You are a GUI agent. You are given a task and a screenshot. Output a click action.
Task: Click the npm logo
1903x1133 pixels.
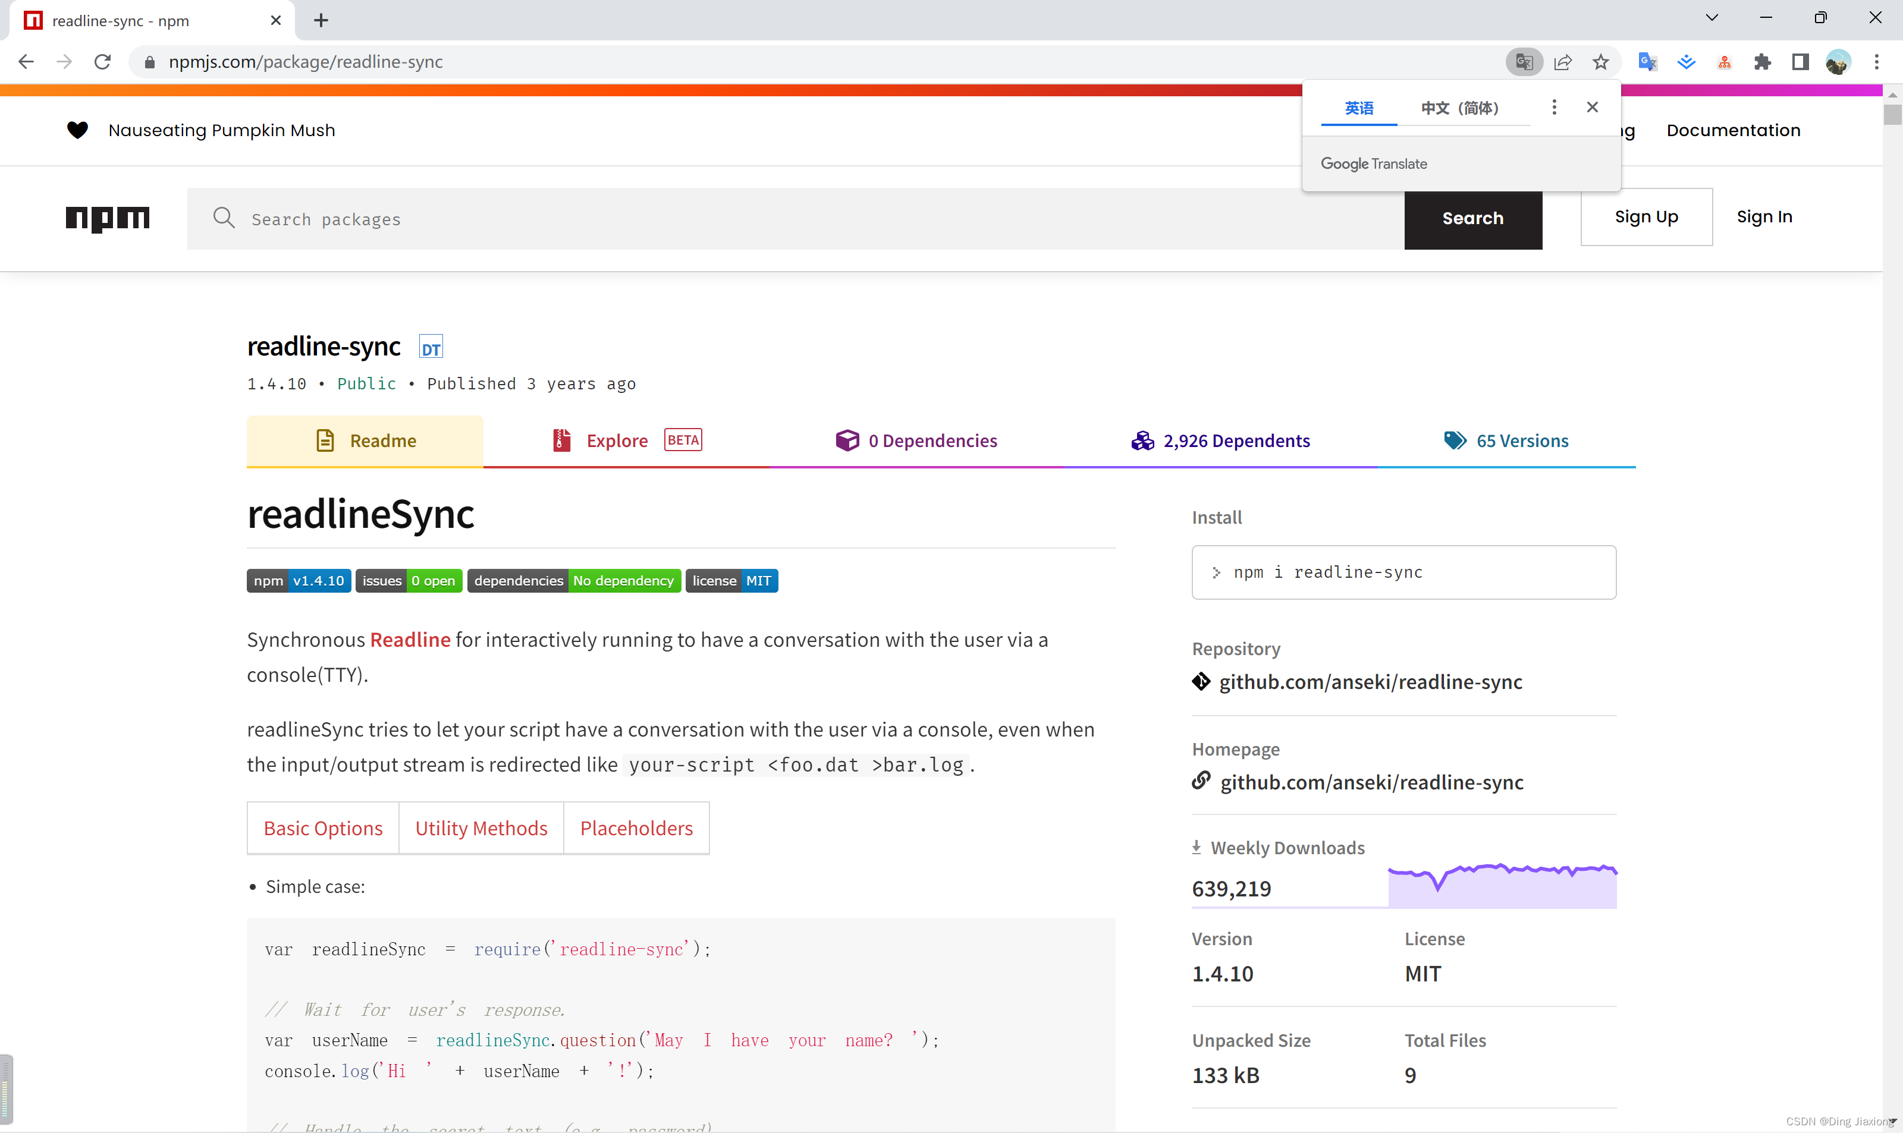coord(107,219)
